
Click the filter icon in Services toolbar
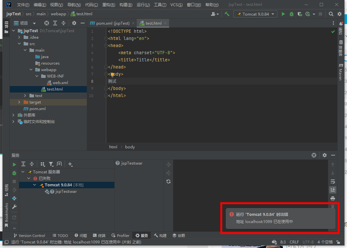[51, 164]
